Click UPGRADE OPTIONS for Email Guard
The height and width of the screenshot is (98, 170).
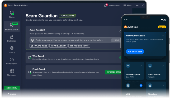tap(113, 72)
